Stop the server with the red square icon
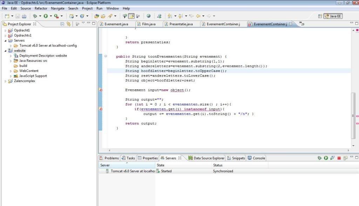 coord(339,158)
